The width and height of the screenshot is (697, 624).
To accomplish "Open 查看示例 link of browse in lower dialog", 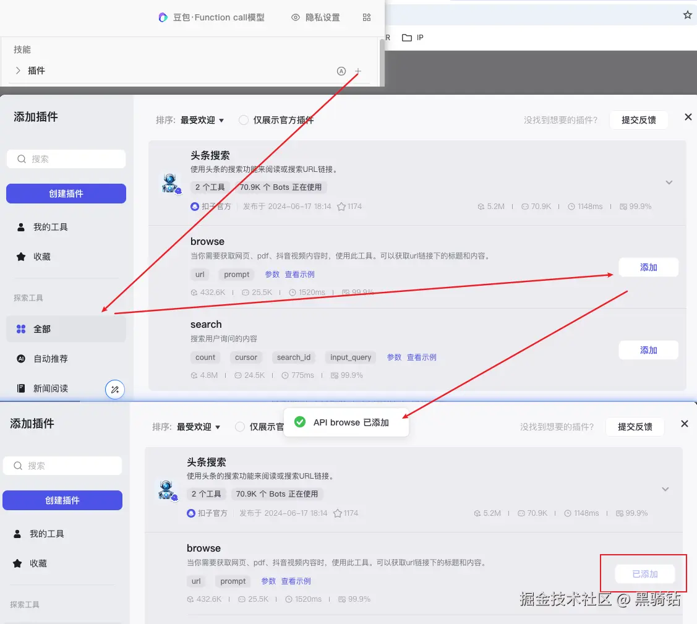I will 296,581.
